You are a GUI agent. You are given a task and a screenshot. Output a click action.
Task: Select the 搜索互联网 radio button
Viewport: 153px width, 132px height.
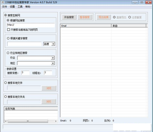pyautogui.click(x=6, y=15)
